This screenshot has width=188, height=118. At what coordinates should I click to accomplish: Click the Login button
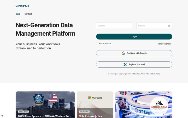tap(134, 37)
